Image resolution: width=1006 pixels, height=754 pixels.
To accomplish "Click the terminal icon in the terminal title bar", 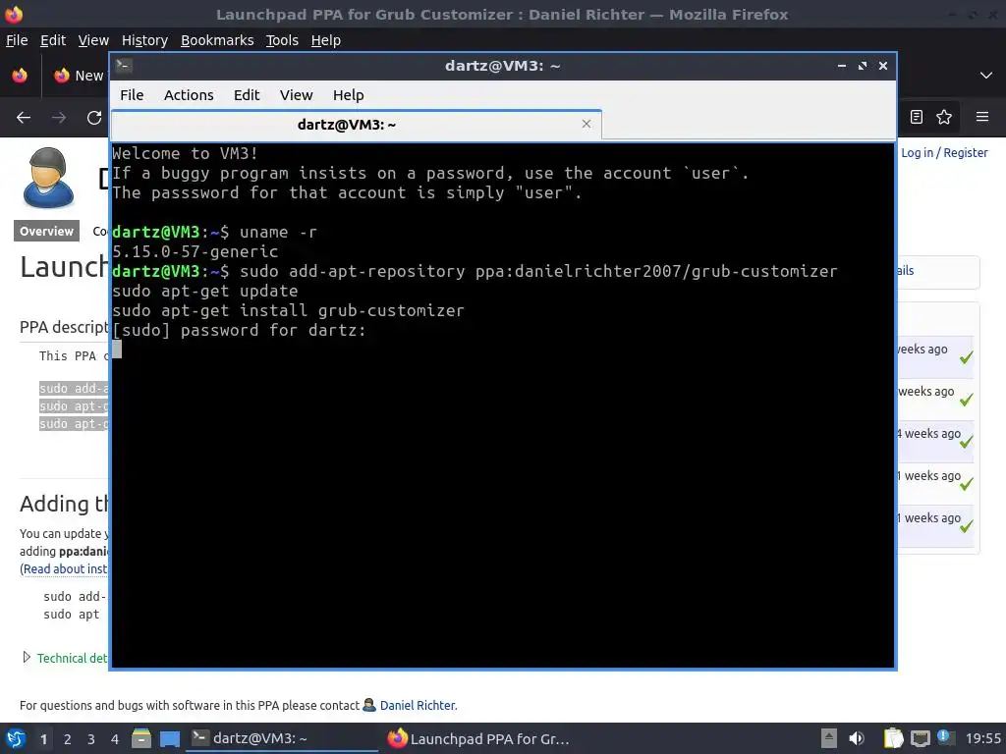I will coord(124,66).
